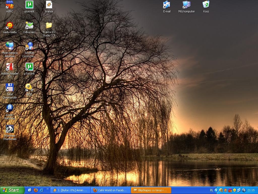The height and width of the screenshot is (194, 258).
Task: Click the E-mail desktop shortcut
Action: pos(167,5)
